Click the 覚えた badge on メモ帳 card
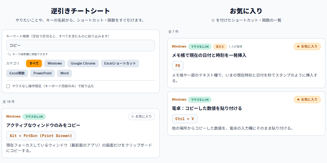 click(220, 46)
